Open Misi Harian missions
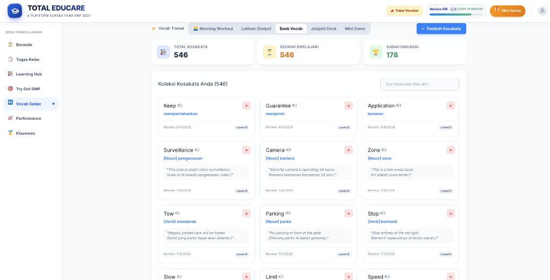This screenshot has width=550, height=280. 508,11
